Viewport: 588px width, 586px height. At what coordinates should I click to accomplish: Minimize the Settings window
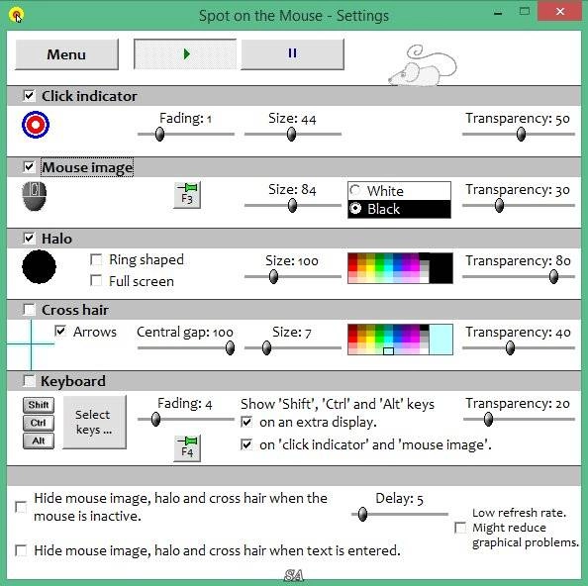(498, 13)
